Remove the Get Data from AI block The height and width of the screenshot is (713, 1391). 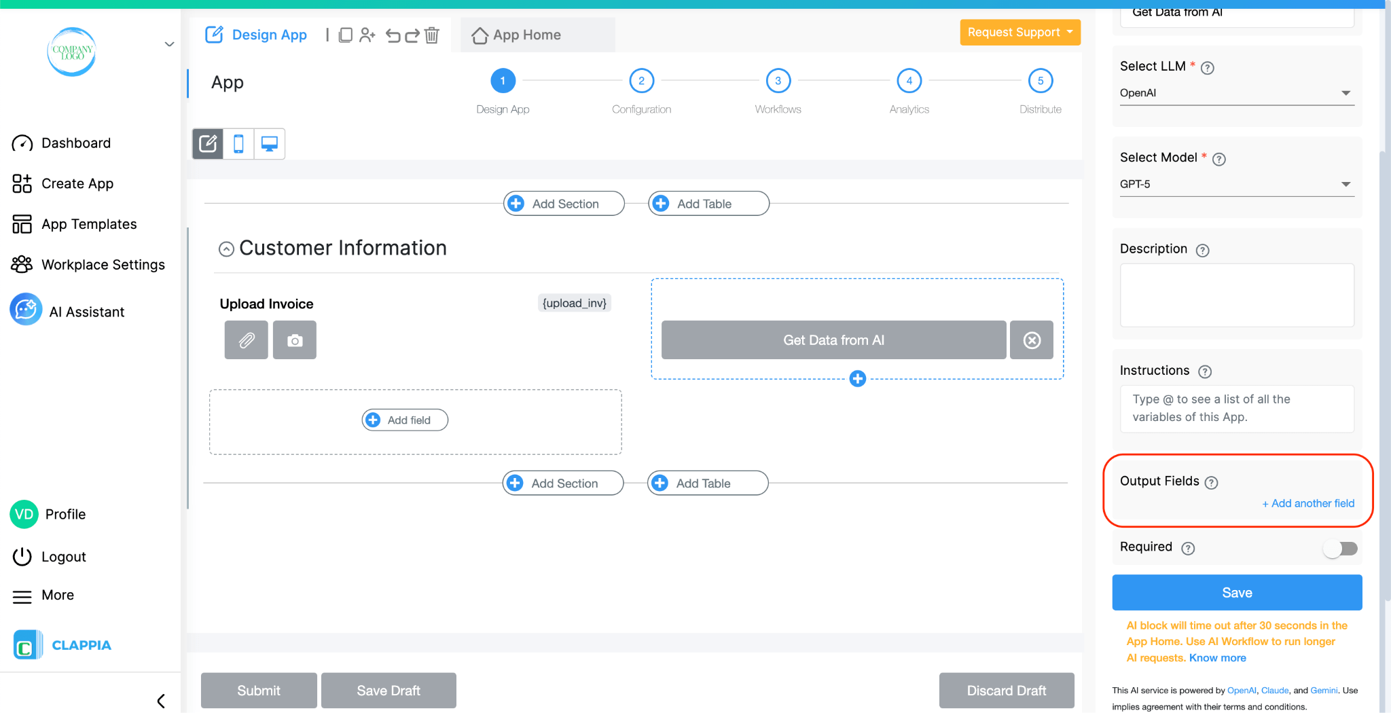coord(1032,340)
